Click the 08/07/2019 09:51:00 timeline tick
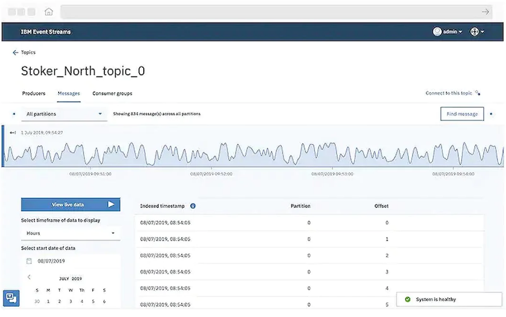The width and height of the screenshot is (506, 317). [x=91, y=174]
